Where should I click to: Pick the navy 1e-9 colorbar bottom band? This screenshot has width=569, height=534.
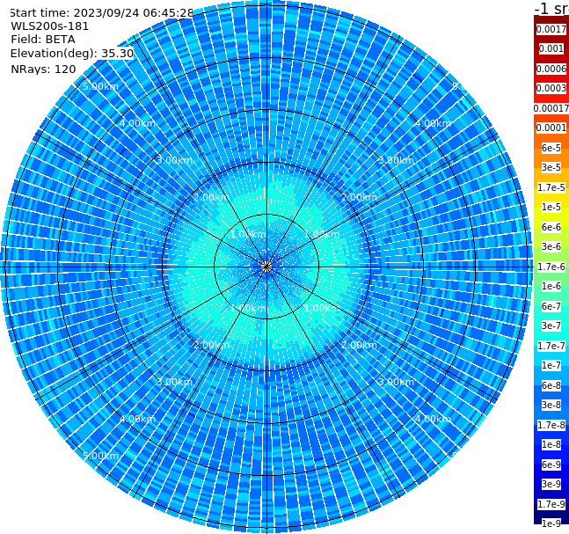[551, 523]
